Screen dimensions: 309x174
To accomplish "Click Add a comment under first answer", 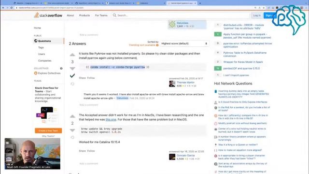I will 89,105.
